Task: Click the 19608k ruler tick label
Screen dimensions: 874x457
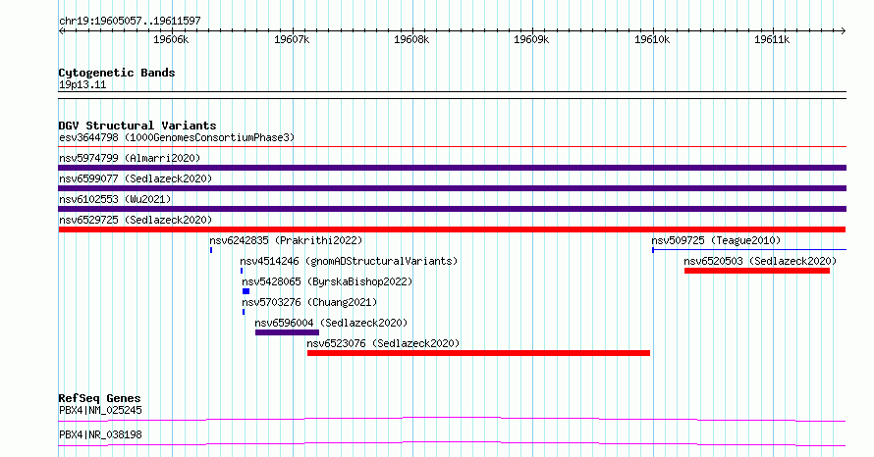Action: click(411, 39)
